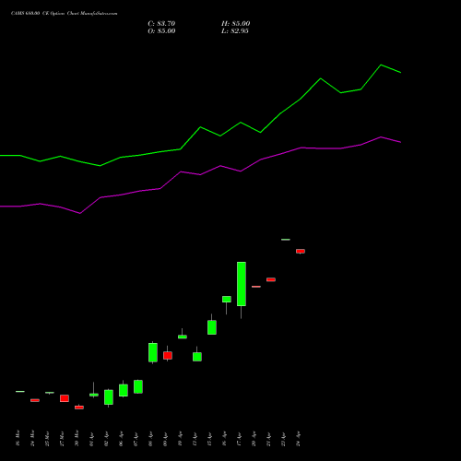461x461 pixels.
Task: Click the purple indicator line
Action: 200,174
